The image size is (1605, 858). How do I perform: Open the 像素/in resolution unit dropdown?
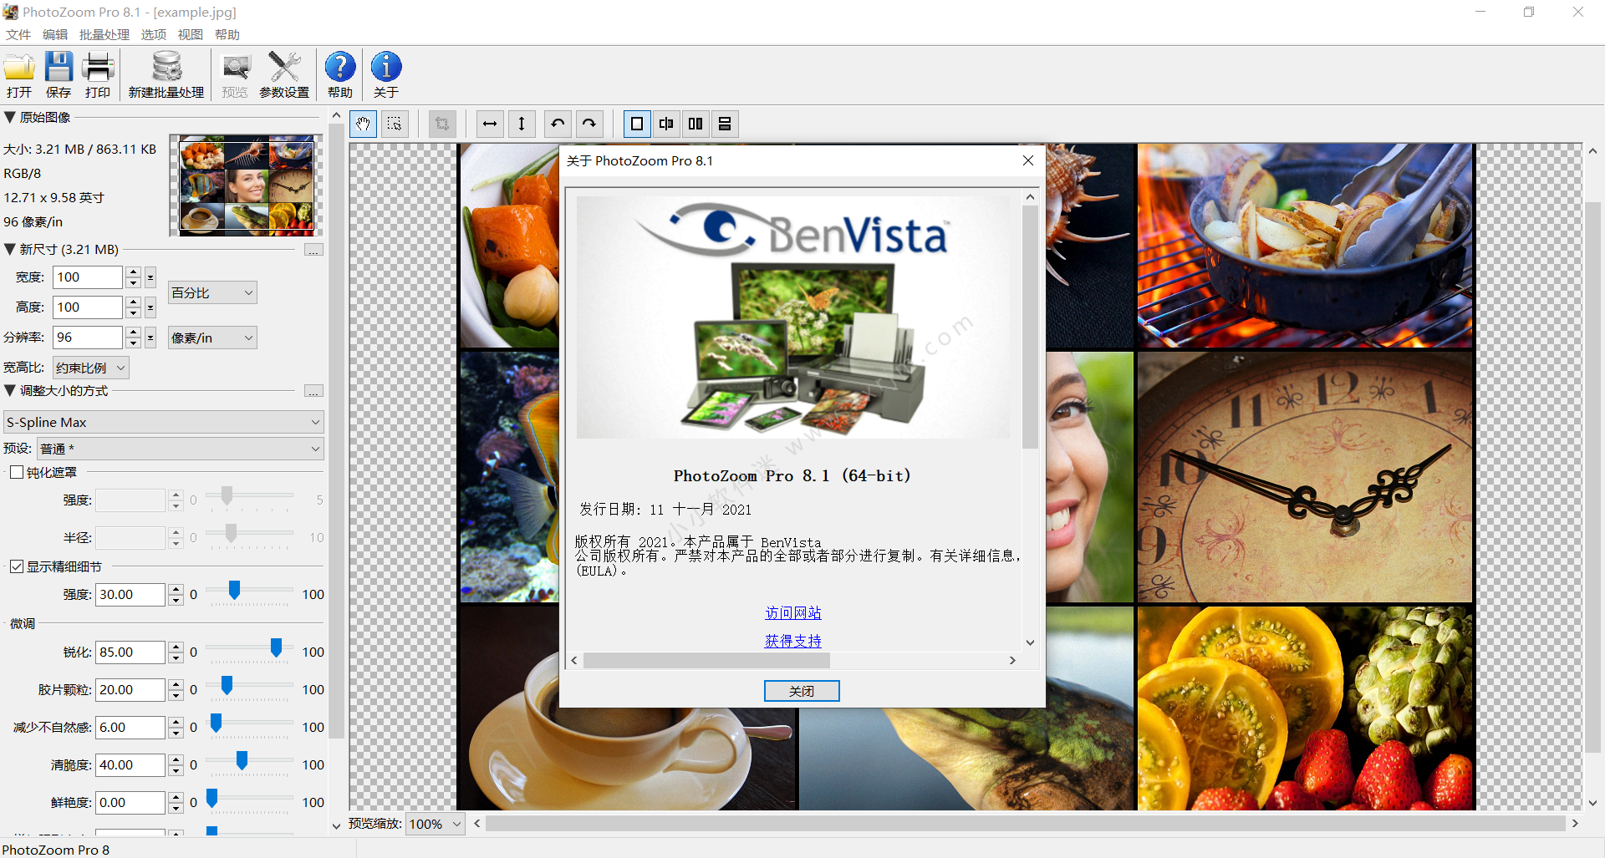coord(212,338)
